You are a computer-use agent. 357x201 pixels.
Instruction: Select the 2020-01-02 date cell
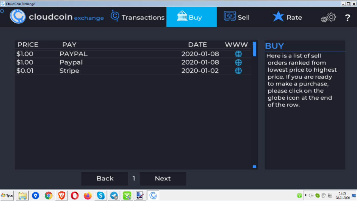(200, 71)
